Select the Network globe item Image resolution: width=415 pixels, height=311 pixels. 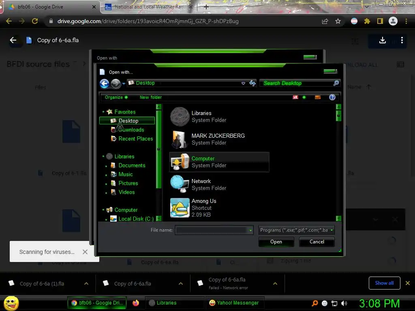(x=180, y=184)
